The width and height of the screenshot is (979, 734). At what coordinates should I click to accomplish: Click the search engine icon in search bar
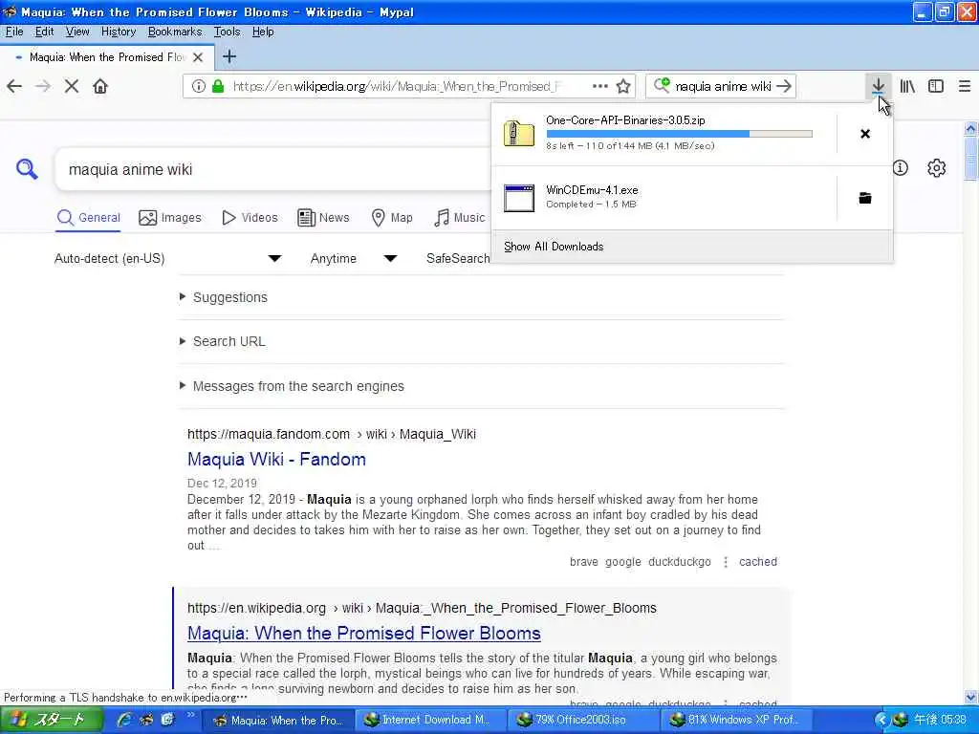662,85
